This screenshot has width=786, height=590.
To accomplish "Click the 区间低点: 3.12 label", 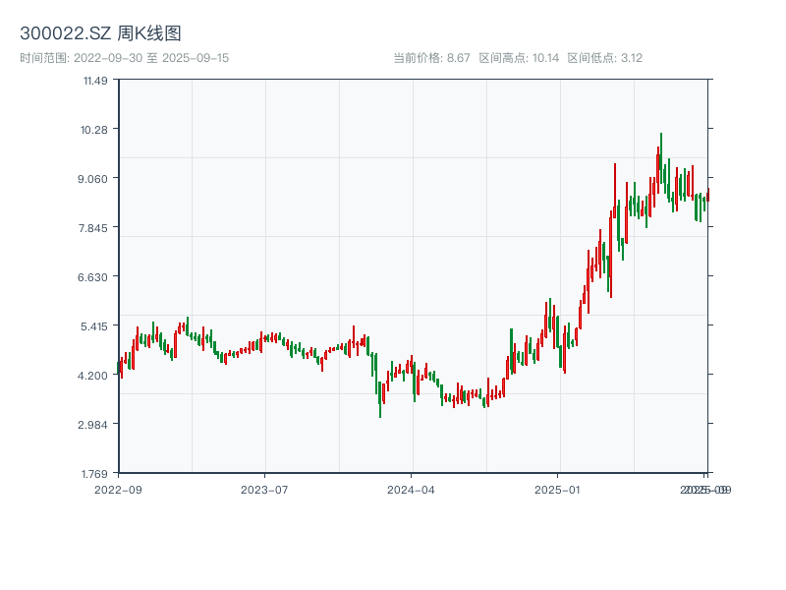I will [x=605, y=58].
